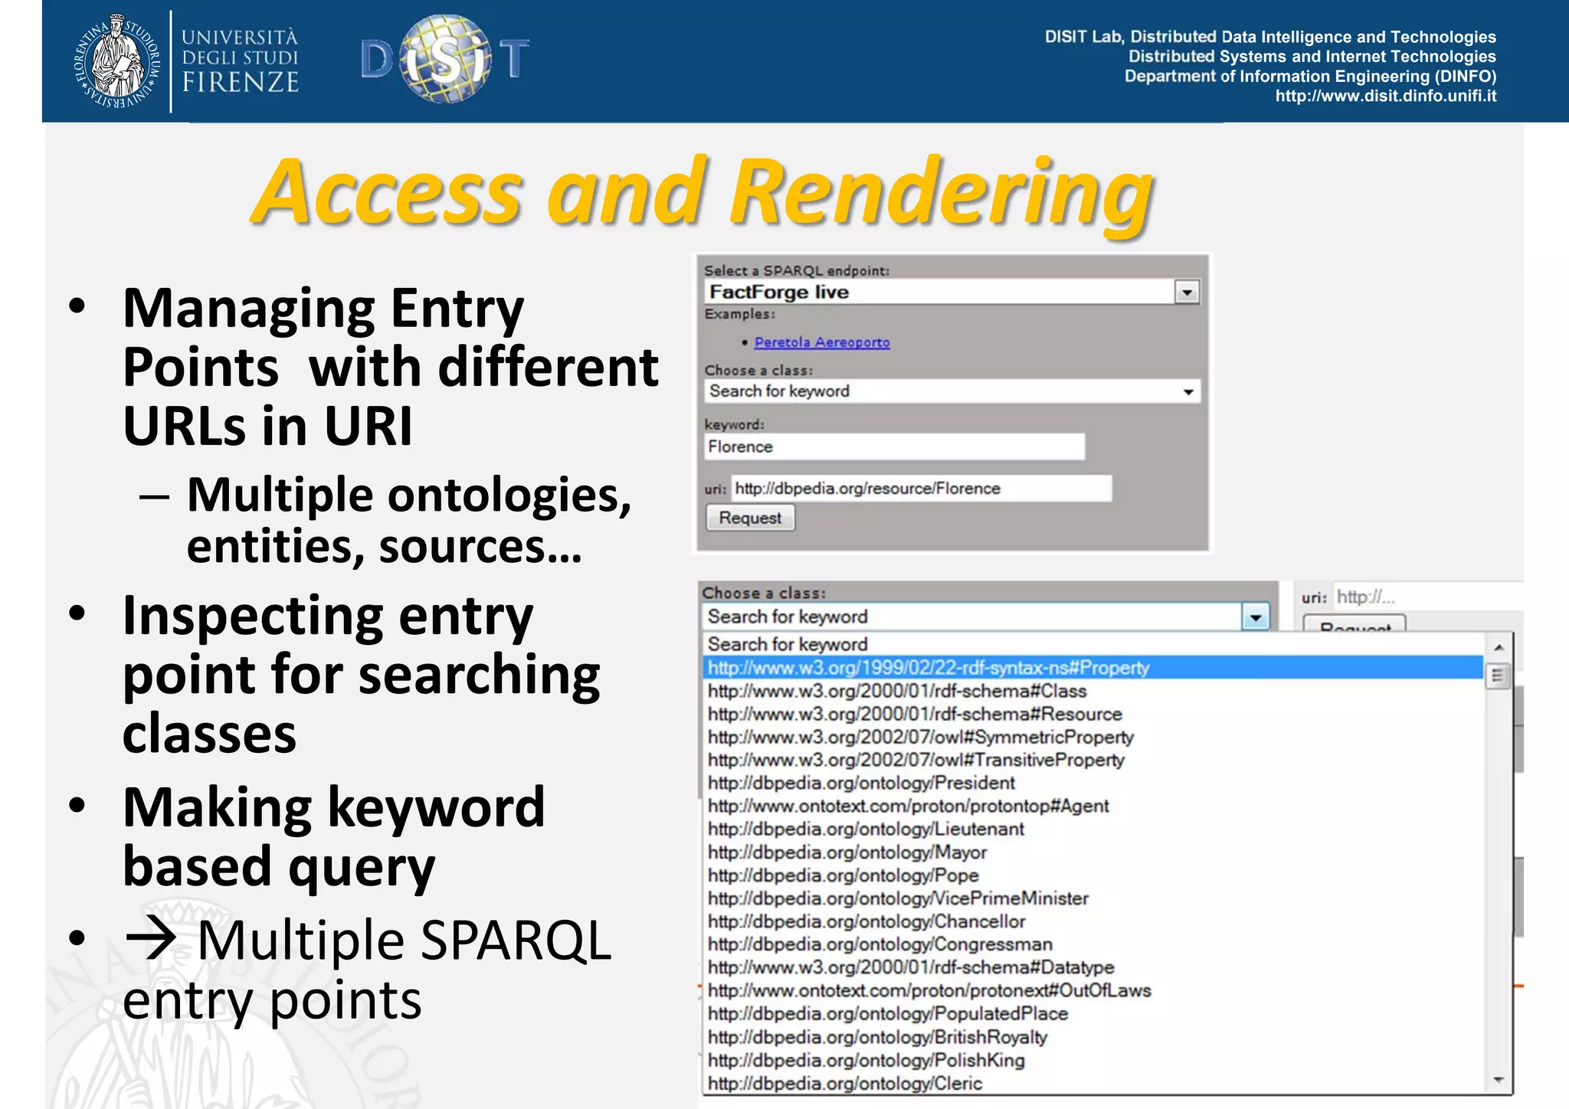Click the Università degli Studi Firenze logo
This screenshot has height=1109, width=1569.
[x=186, y=61]
